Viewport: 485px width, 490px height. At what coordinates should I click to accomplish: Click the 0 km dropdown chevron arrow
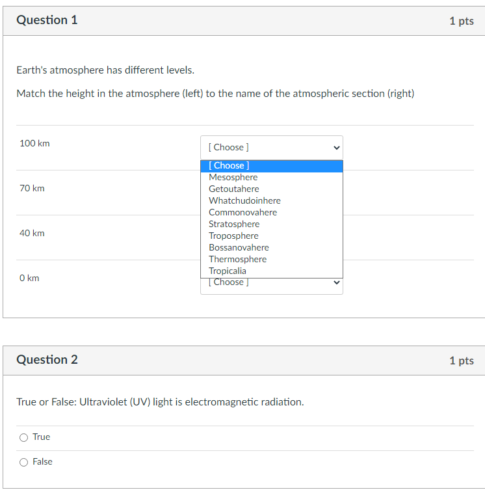336,282
